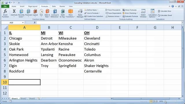Select cell containing Shaker Heights
Image resolution: width=185 pixels, height=104 pixels.
(97, 66)
